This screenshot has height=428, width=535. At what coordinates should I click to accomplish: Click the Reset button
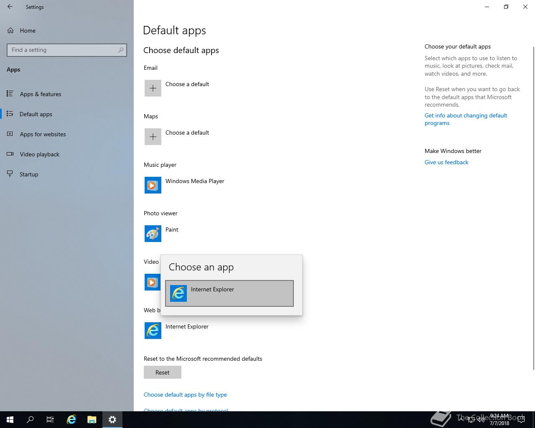(163, 372)
